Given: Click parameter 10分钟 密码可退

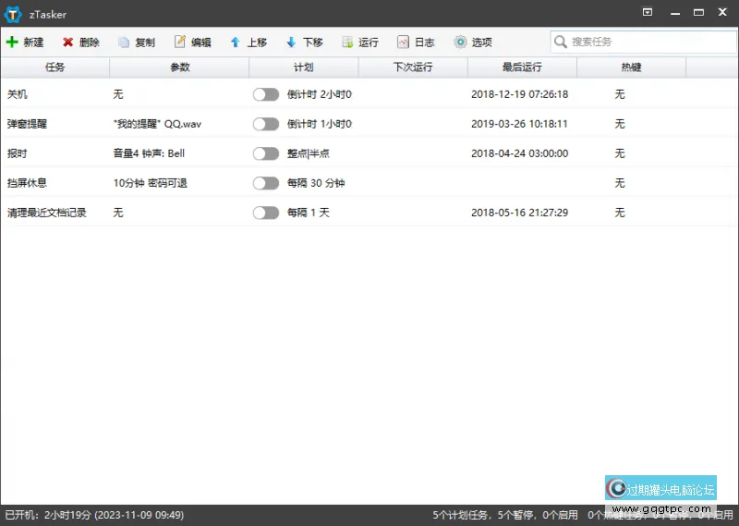Looking at the screenshot, I should [151, 183].
